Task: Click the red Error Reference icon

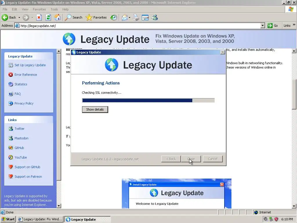Action: 11,75
